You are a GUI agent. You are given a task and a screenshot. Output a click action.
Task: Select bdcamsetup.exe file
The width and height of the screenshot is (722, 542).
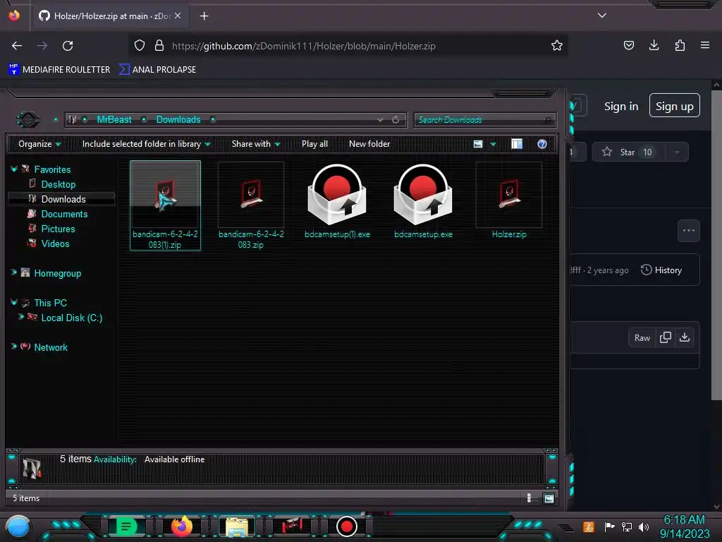[423, 201]
